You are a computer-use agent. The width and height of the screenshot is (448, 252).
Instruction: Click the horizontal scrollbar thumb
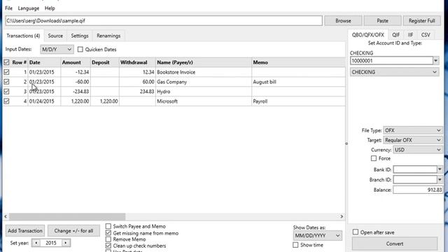67,216
